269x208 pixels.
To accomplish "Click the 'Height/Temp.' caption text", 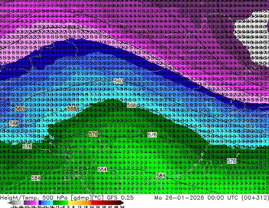I will click(x=19, y=197).
